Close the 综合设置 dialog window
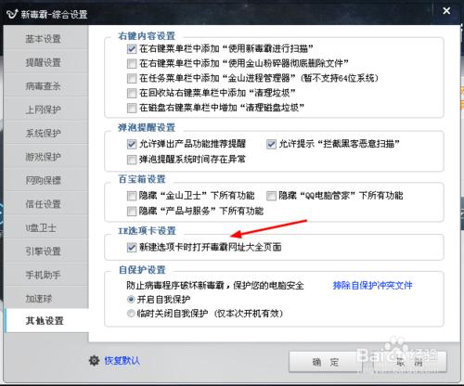464x386 pixels. point(446,11)
